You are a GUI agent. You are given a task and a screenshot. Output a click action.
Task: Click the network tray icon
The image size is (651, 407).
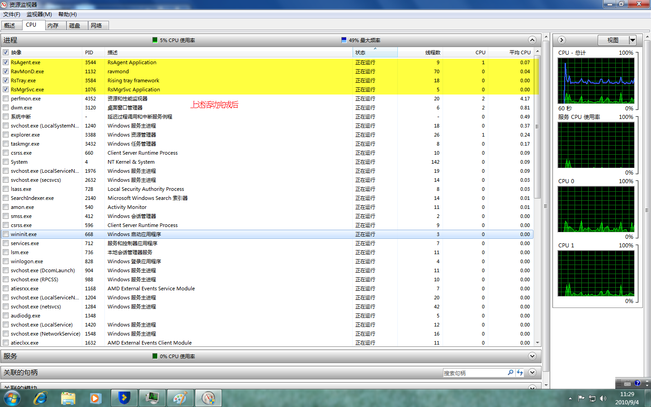click(x=592, y=398)
